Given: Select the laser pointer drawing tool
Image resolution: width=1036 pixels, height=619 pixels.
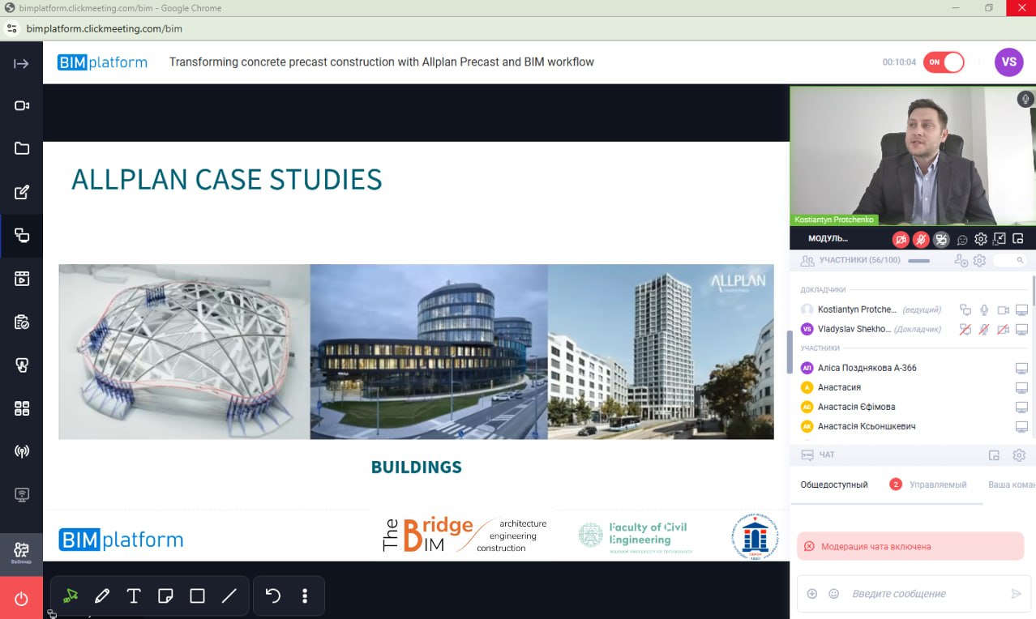Looking at the screenshot, I should [71, 596].
